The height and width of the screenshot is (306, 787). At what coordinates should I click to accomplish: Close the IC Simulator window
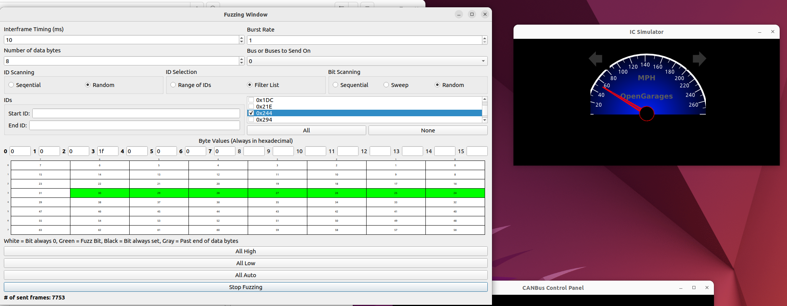pos(773,32)
